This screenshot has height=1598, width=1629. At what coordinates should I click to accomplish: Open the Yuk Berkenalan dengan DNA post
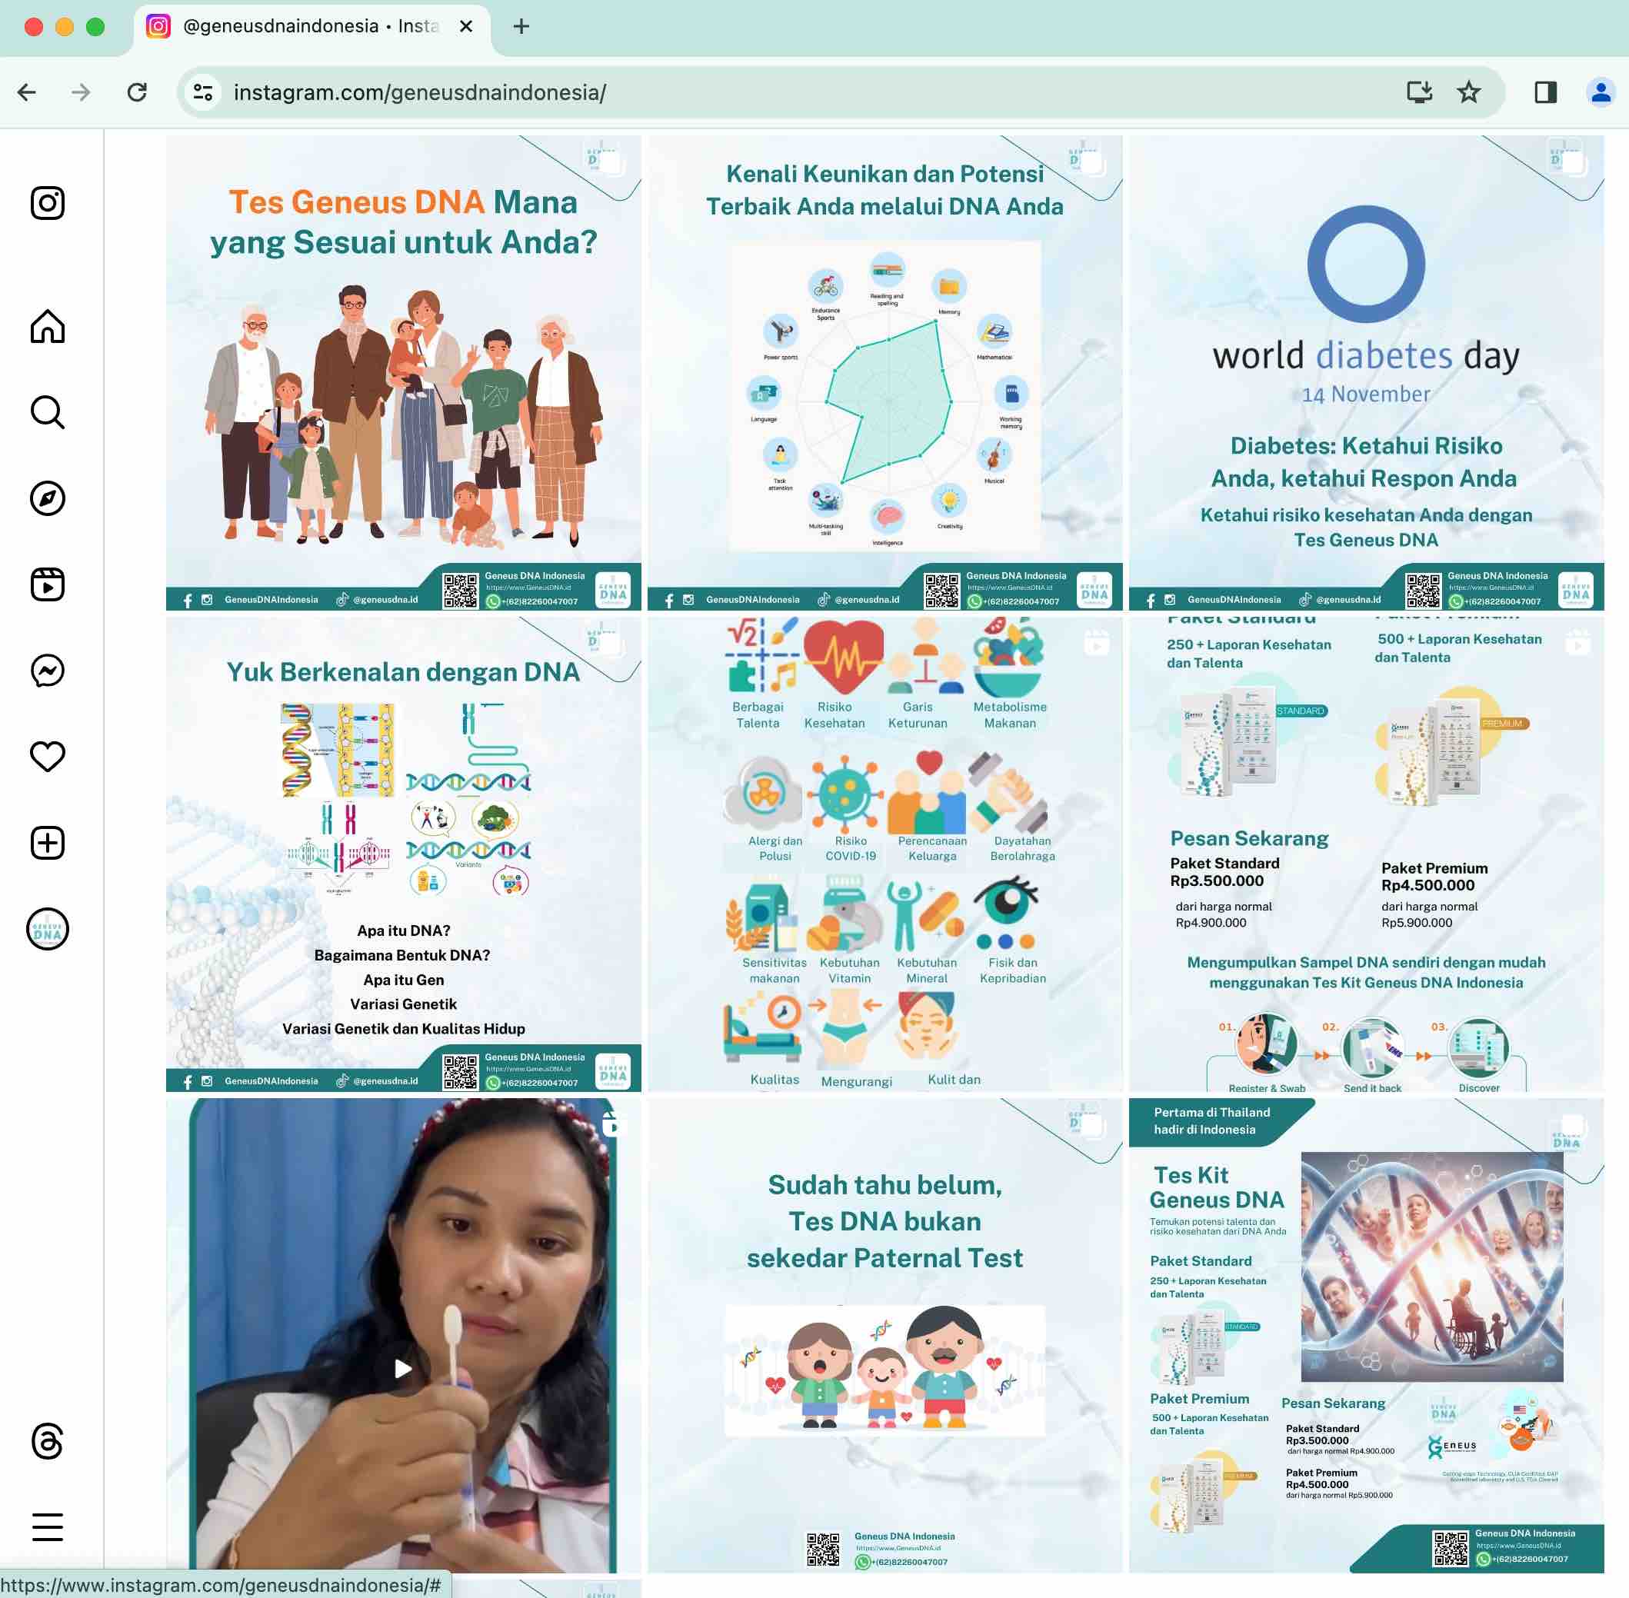(x=404, y=854)
